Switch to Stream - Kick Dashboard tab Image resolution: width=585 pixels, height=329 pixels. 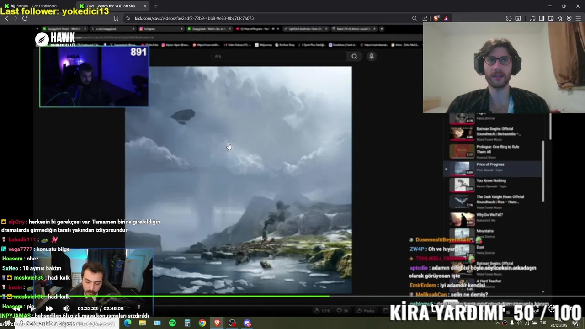pyautogui.click(x=37, y=6)
